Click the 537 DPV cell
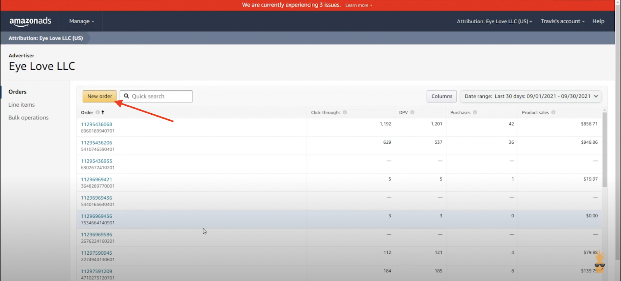Screen dimensions: 621x281 point(439,142)
